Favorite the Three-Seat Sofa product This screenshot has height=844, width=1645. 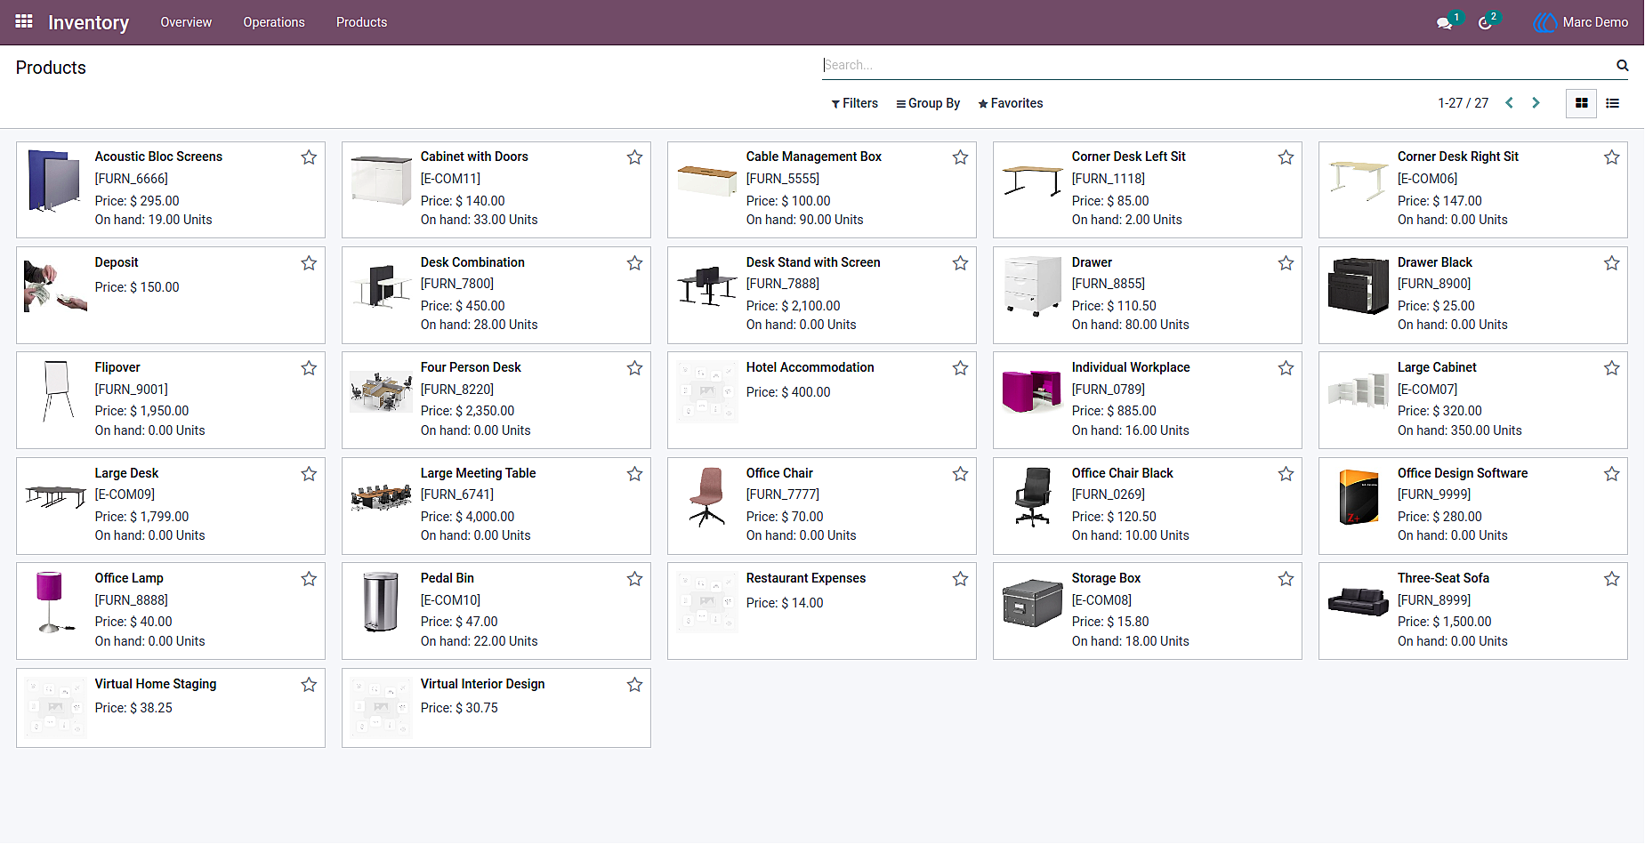pyautogui.click(x=1611, y=579)
